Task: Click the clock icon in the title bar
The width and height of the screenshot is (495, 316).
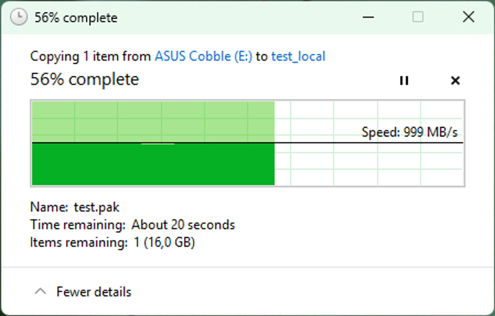Action: [x=19, y=17]
